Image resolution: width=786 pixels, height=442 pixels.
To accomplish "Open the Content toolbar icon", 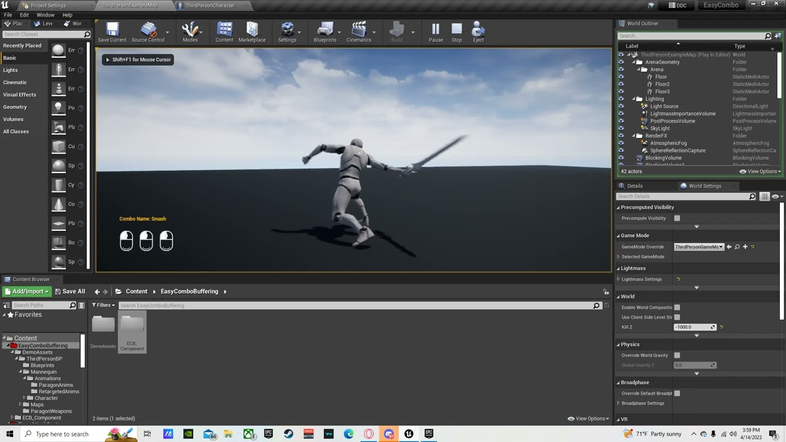I will click(x=224, y=32).
